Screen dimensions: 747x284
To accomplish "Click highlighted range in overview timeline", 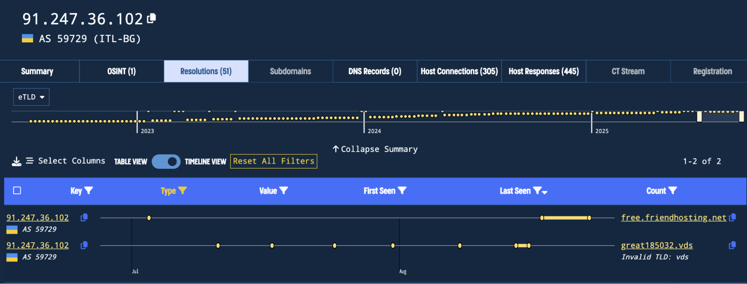I will (x=720, y=117).
